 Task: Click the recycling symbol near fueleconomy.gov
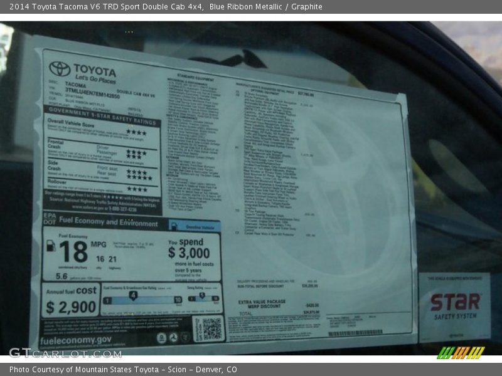tap(173, 337)
